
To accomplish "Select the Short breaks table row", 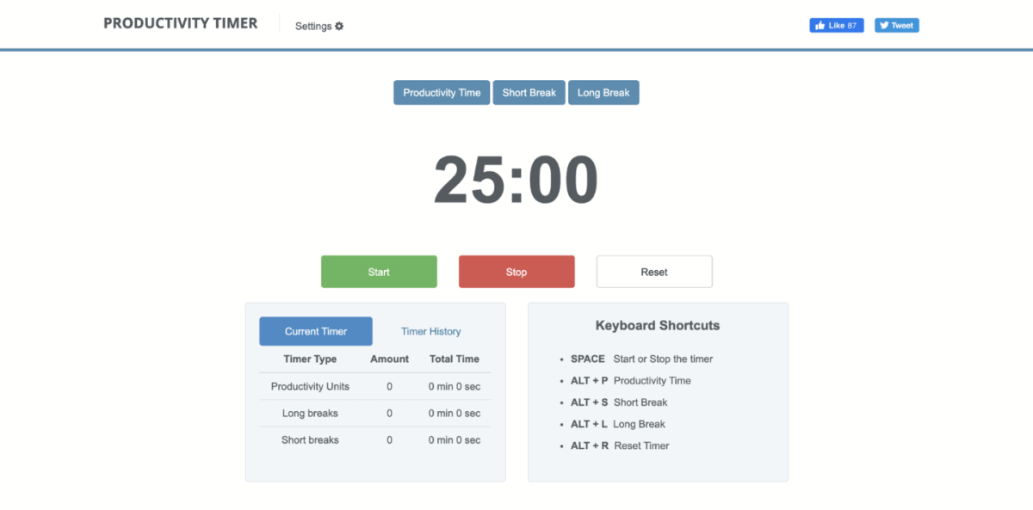I will click(309, 439).
